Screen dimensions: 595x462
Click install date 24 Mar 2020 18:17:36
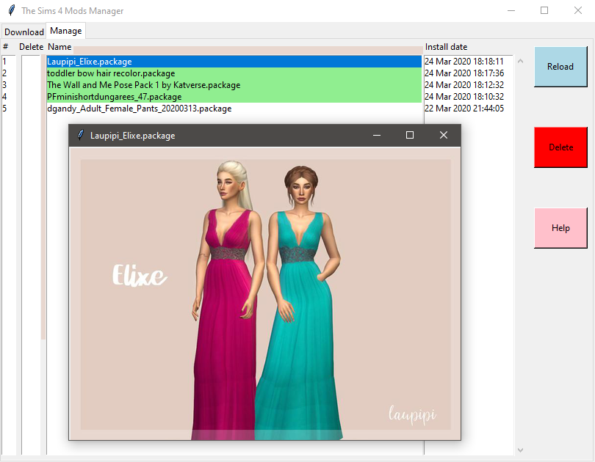[x=464, y=73]
